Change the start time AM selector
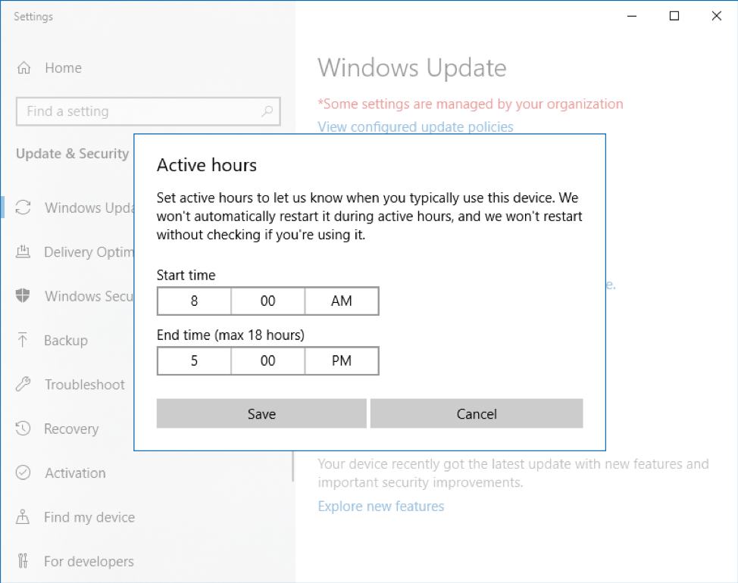Viewport: 738px width, 583px height. 342,301
